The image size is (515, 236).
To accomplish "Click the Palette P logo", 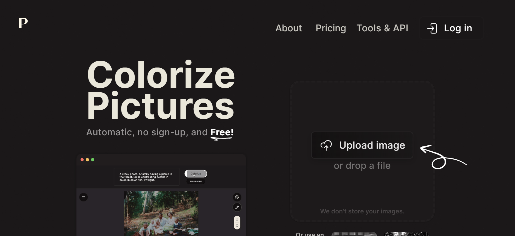I will pyautogui.click(x=23, y=23).
